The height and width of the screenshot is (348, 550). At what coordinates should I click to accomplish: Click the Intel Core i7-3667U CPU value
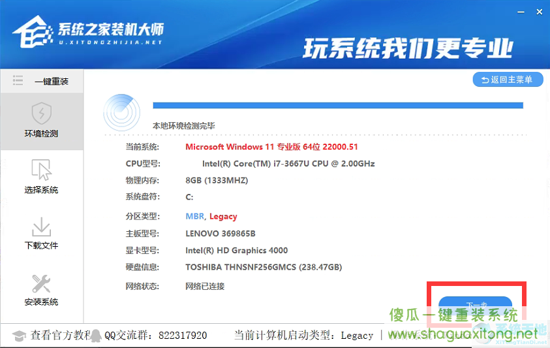(288, 164)
